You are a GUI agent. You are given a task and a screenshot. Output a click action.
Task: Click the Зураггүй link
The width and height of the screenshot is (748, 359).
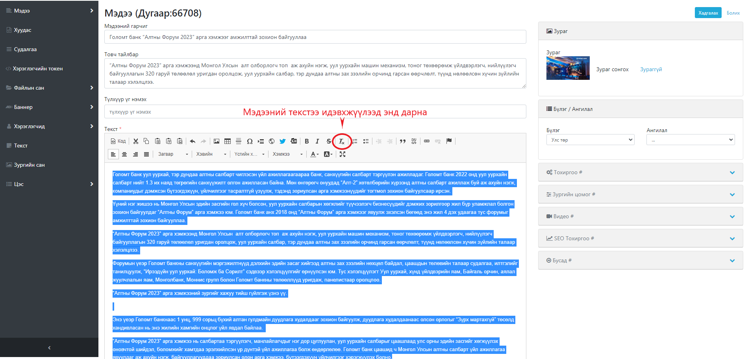(x=651, y=69)
